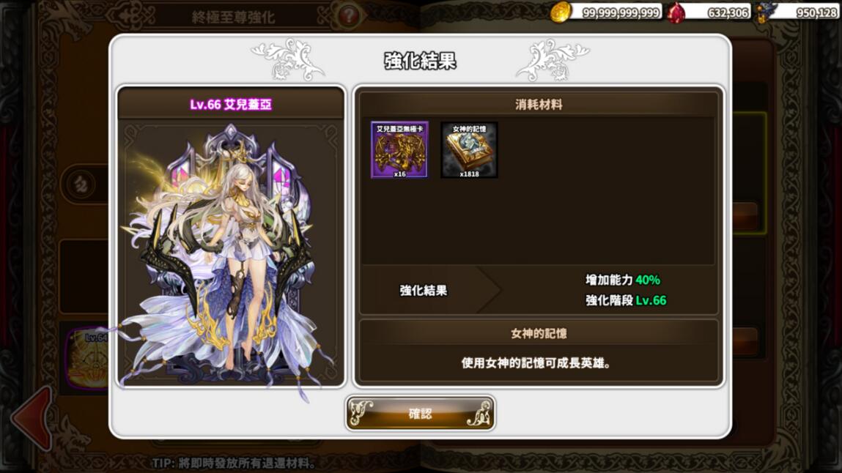
Task: Open the red question mark help icon
Action: click(x=349, y=15)
